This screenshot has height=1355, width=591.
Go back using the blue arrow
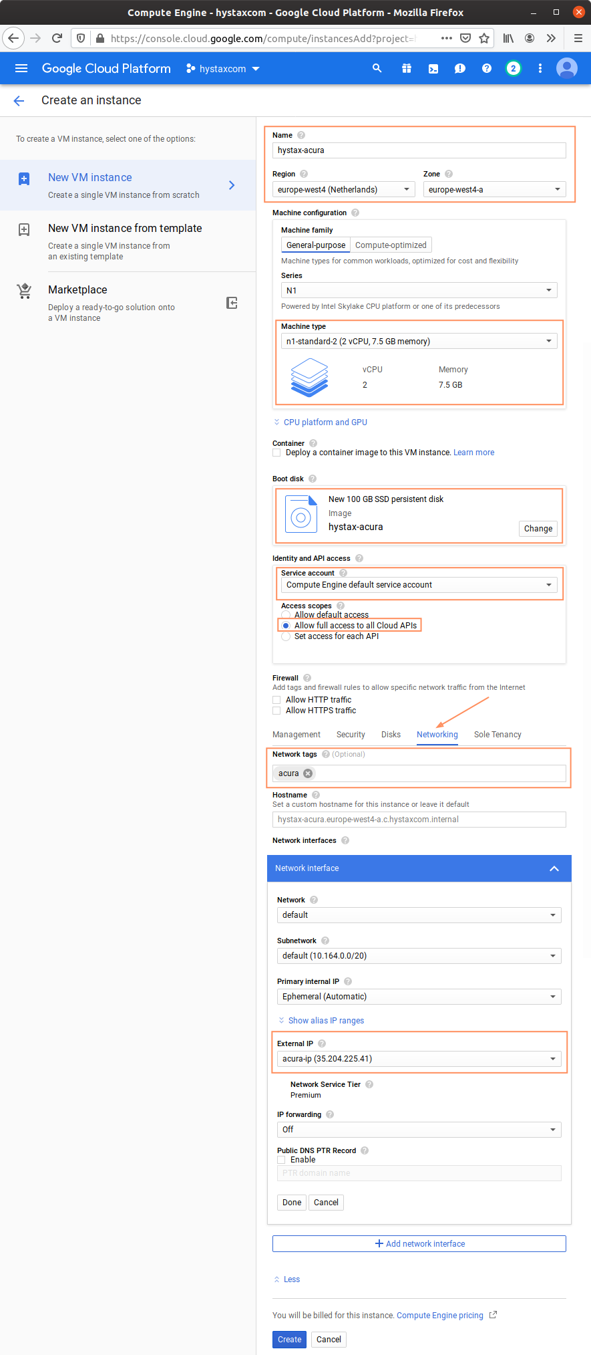[x=19, y=100]
